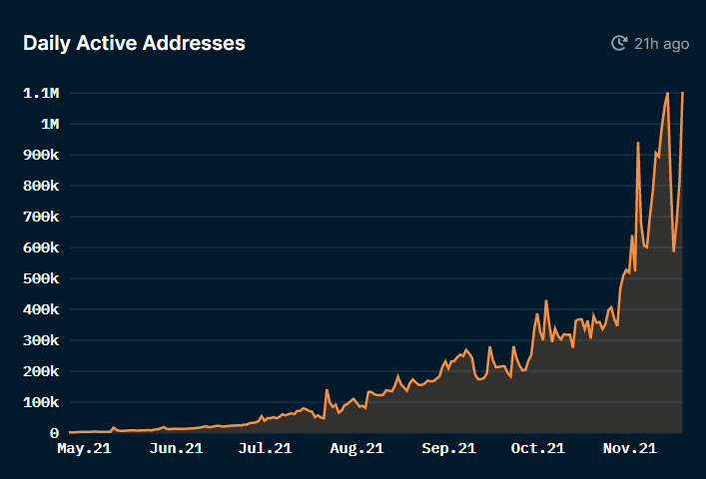706x479 pixels.
Task: Select Sep.21 on the x-axis
Action: coord(447,450)
